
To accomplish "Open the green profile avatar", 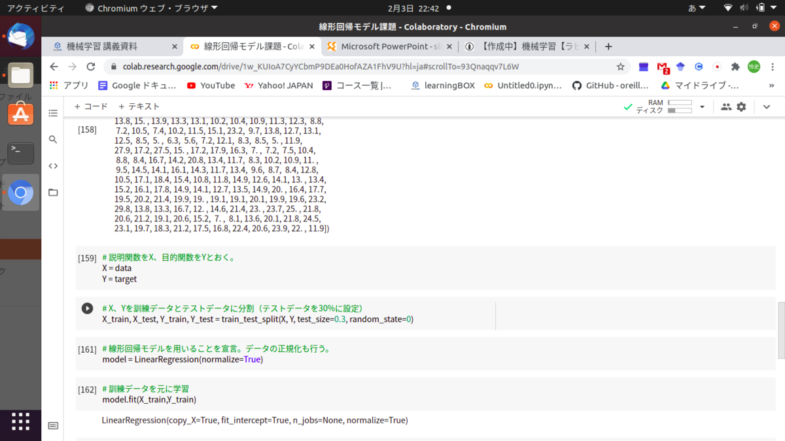I will [754, 67].
